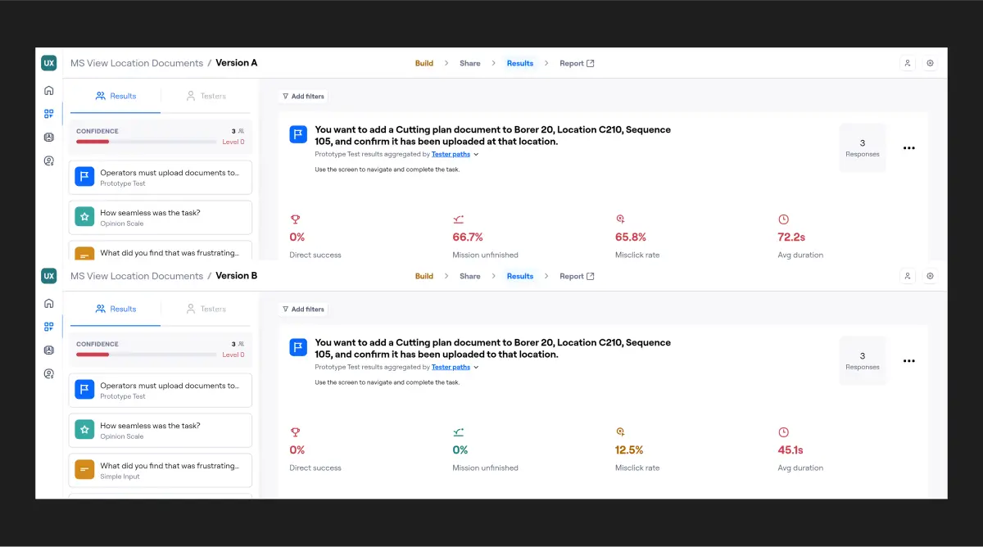Switch to Testers tab in Version A
The width and height of the screenshot is (983, 547).
point(206,96)
